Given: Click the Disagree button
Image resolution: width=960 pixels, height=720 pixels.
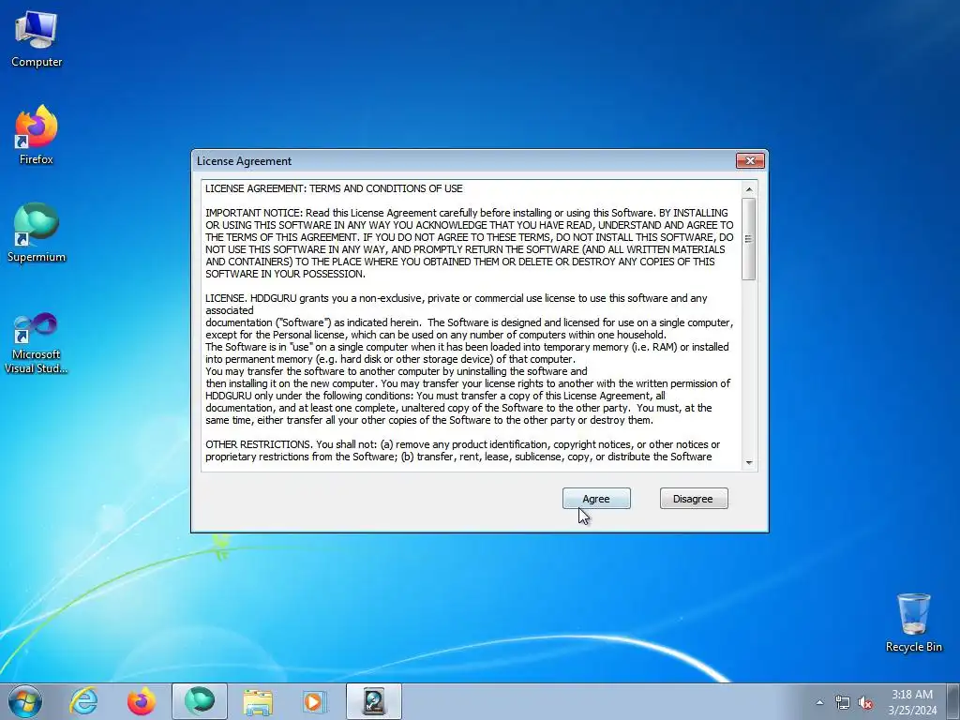Looking at the screenshot, I should (694, 499).
